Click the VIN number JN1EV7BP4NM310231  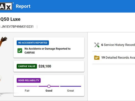17,27
